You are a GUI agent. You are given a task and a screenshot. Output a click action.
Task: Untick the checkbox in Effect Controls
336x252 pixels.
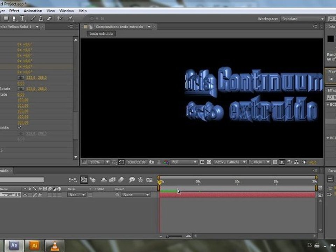[20, 127]
